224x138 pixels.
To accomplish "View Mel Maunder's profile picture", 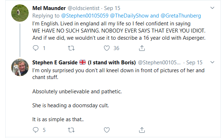I will (x=20, y=13).
